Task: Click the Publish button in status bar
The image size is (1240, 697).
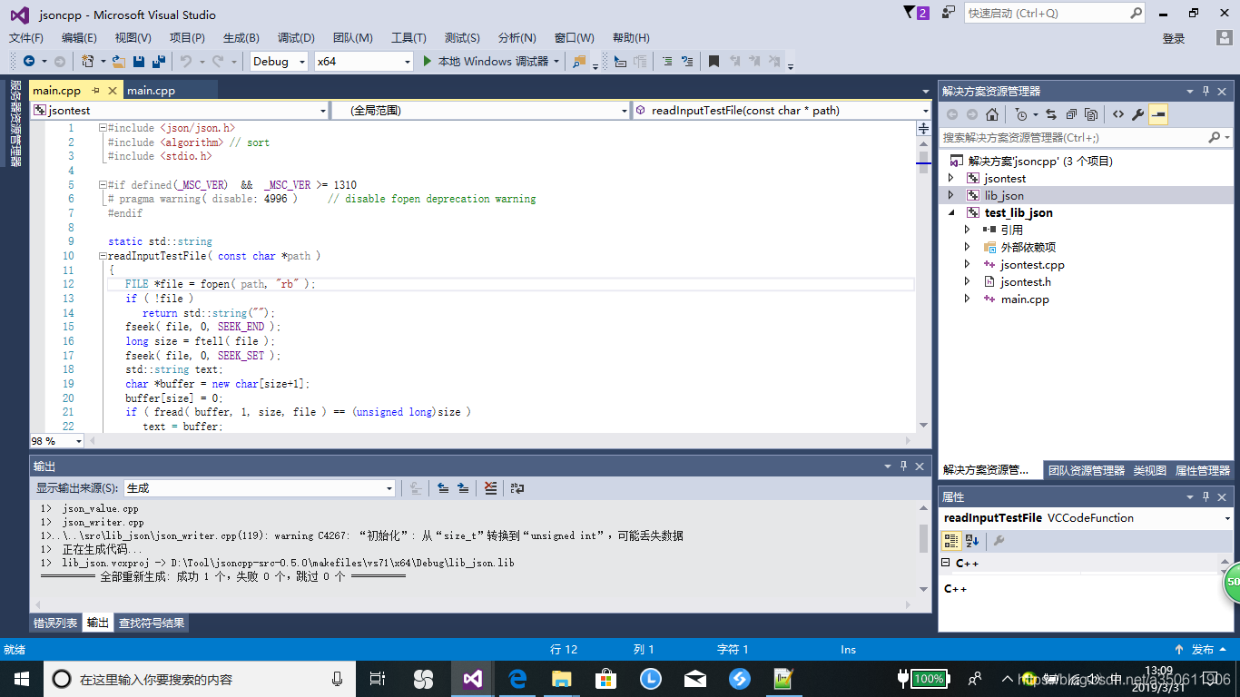Action: pos(1202,650)
